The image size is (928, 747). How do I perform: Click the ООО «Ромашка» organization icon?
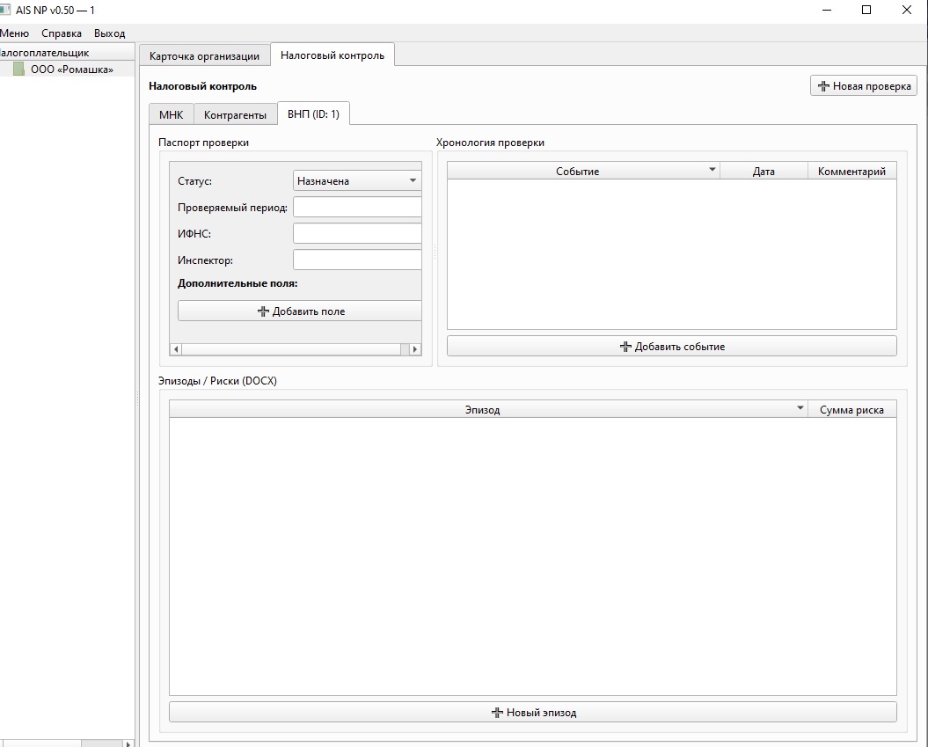click(x=18, y=70)
